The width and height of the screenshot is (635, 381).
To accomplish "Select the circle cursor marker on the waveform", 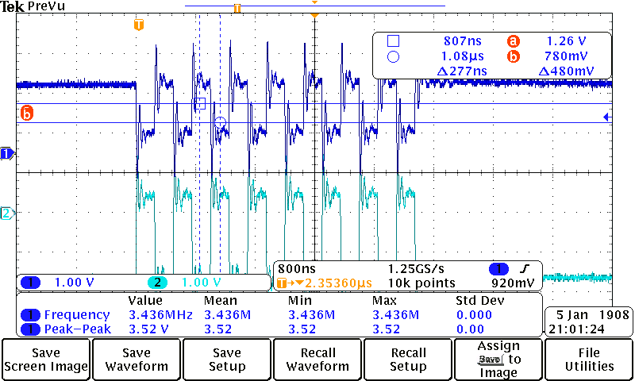I will coord(221,122).
